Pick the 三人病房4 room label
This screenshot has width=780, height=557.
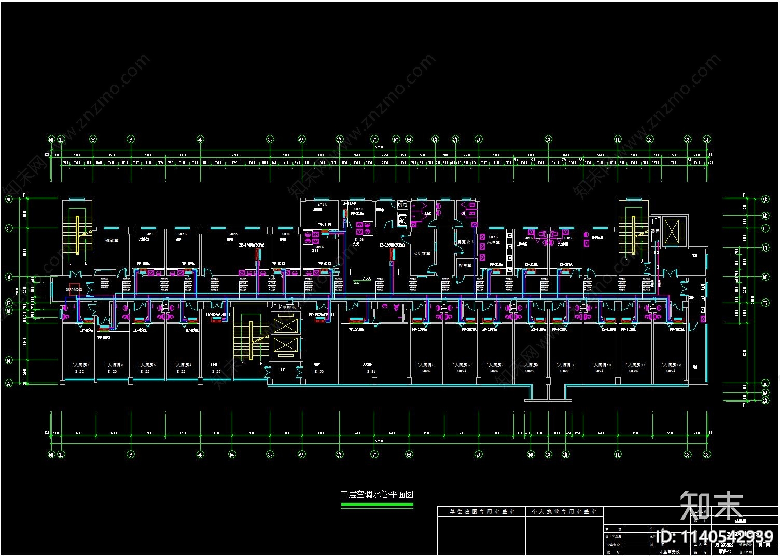pos(182,365)
